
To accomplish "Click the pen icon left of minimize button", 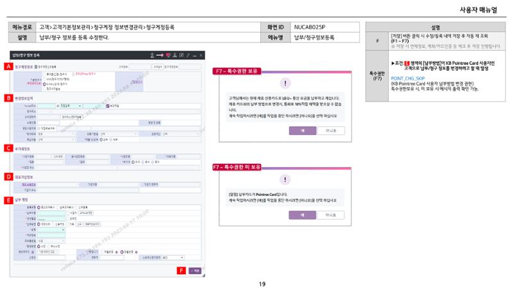I will coord(188,55).
